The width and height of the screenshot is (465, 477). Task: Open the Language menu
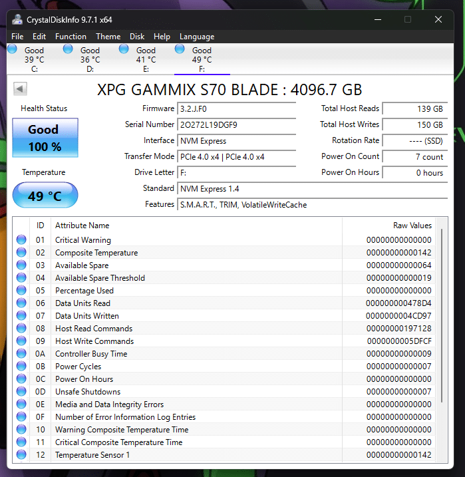point(197,37)
